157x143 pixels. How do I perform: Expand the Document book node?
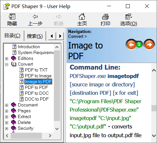click(7, 105)
